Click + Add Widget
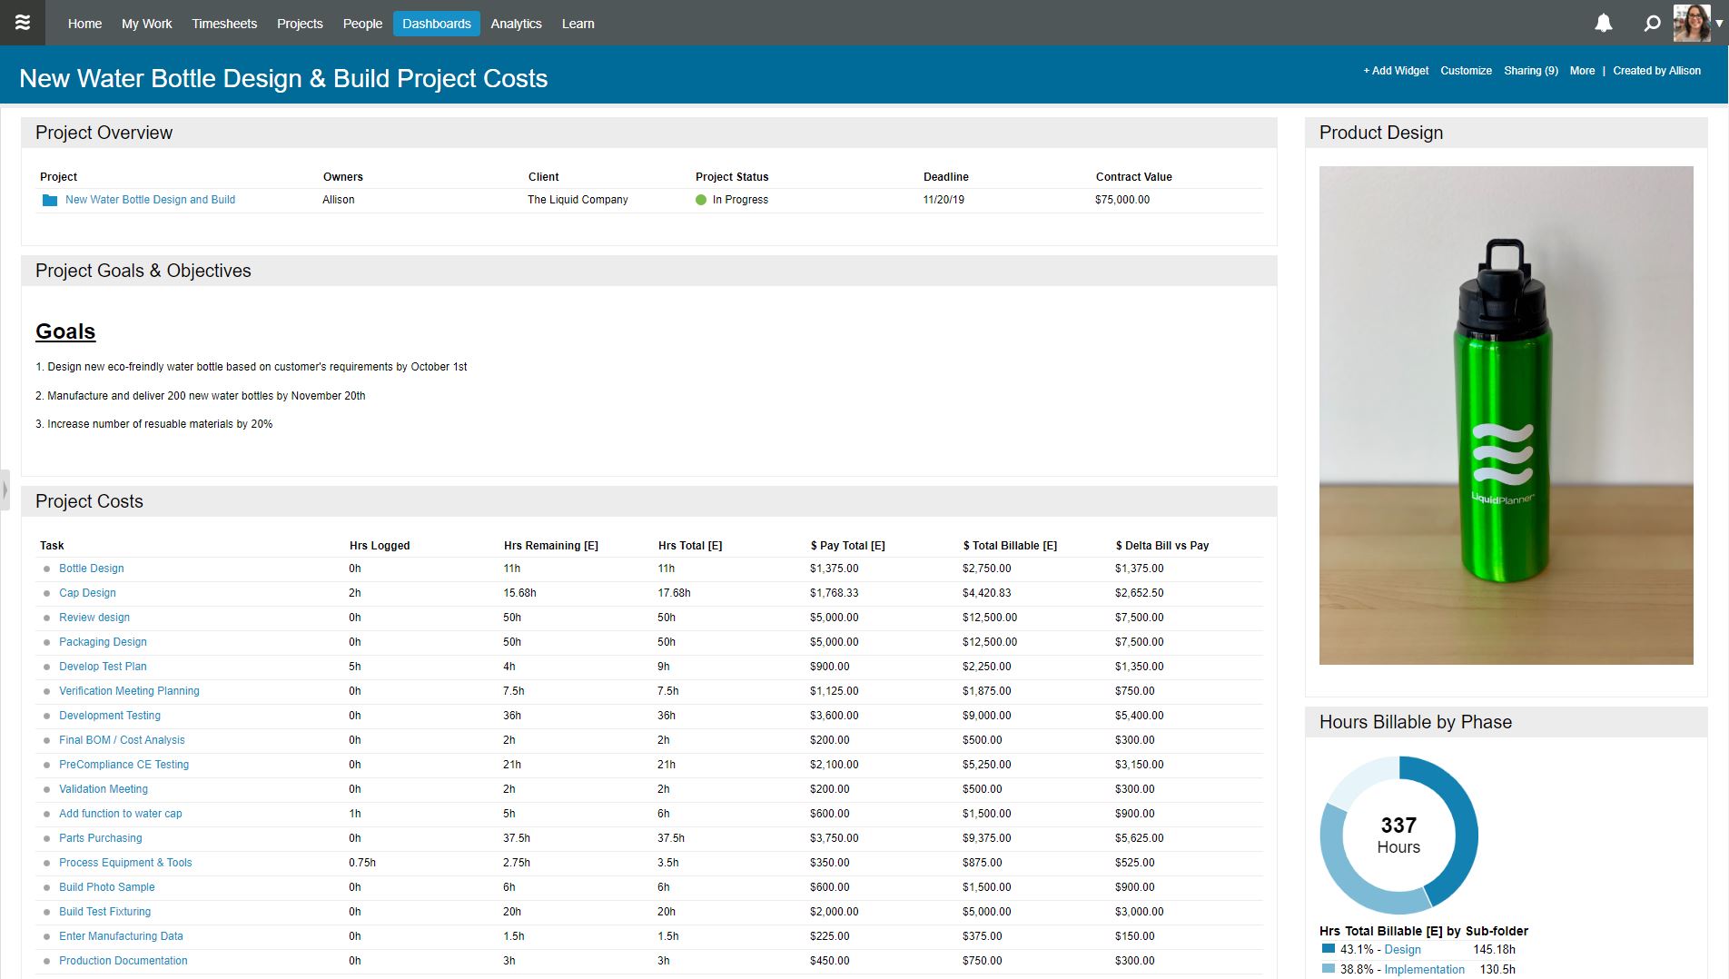This screenshot has height=979, width=1729. coord(1396,71)
